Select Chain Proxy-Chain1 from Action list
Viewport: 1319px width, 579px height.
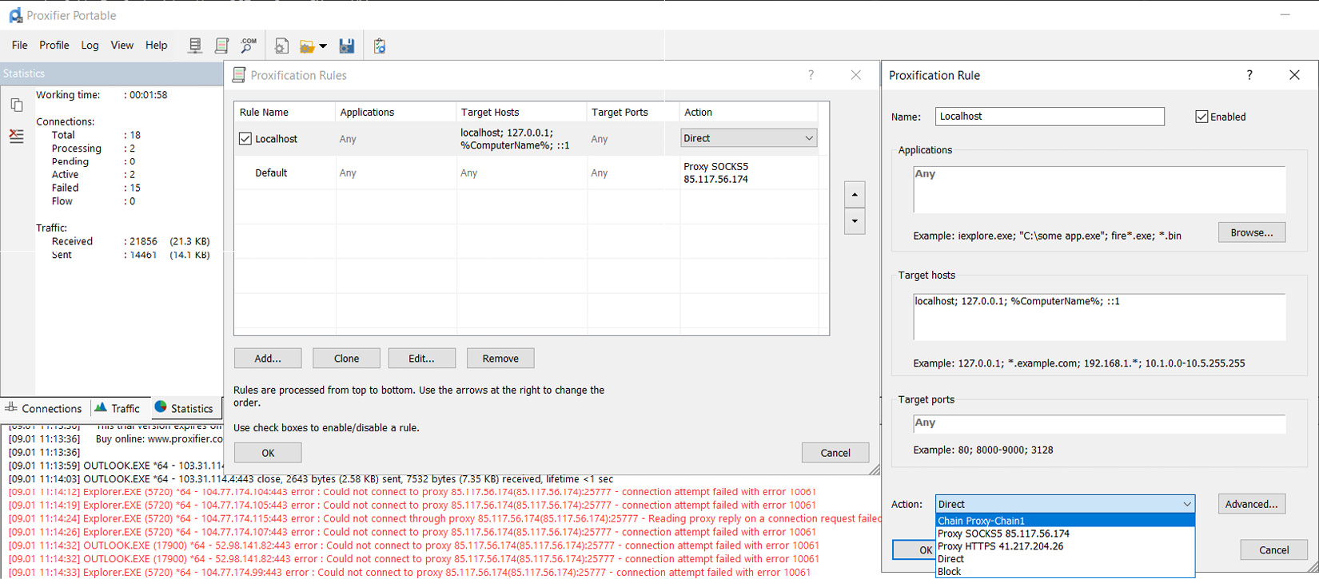tap(1065, 521)
